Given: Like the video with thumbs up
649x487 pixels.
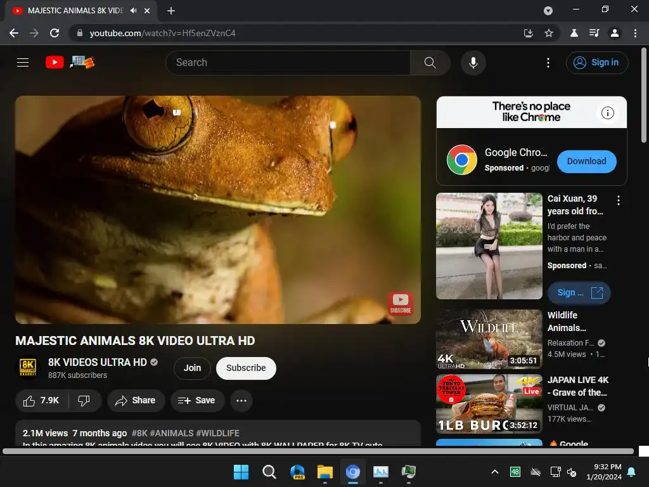Looking at the screenshot, I should click(41, 401).
